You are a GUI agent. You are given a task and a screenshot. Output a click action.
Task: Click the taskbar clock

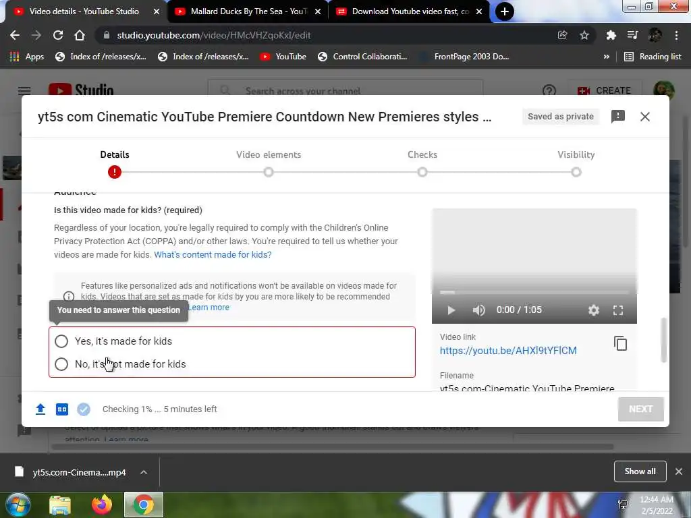656,505
